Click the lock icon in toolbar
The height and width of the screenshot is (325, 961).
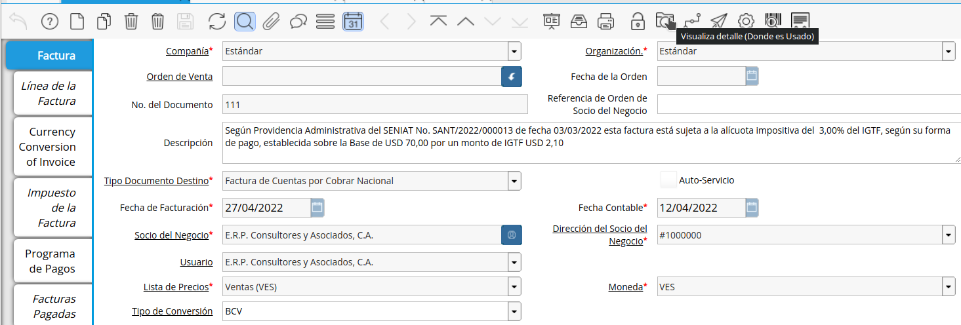coord(638,22)
